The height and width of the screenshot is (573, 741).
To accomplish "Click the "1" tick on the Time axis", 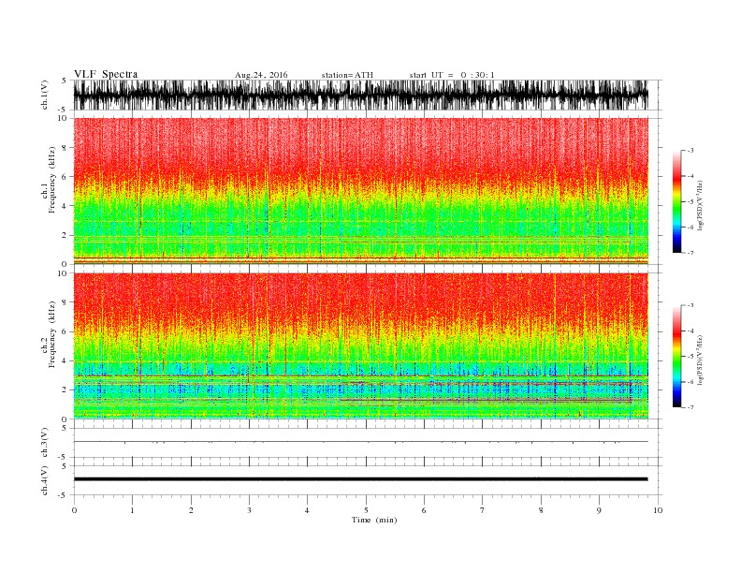I will click(x=132, y=510).
